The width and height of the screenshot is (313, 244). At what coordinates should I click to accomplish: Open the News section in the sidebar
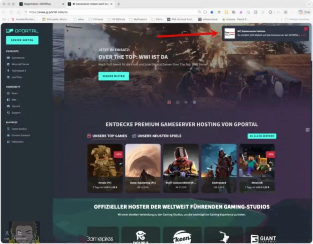(x=15, y=93)
